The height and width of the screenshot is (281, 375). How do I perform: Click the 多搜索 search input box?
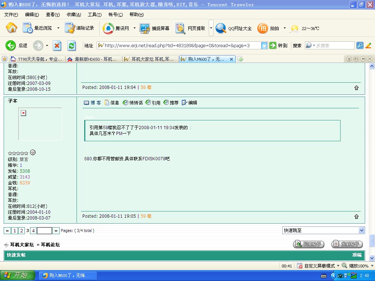coord(335,45)
